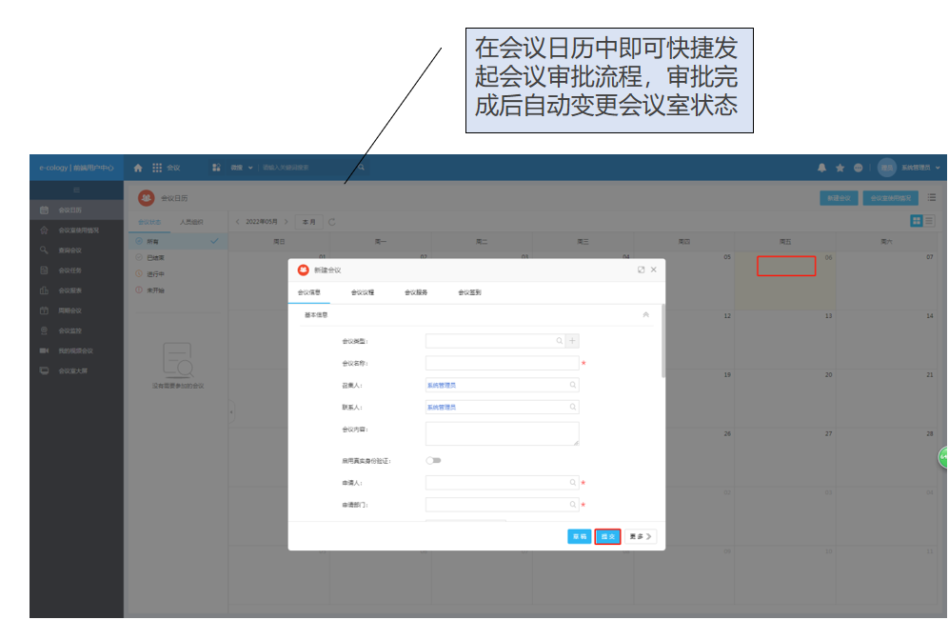Click search icon in 召集人 field
The width and height of the screenshot is (949, 620).
point(573,385)
